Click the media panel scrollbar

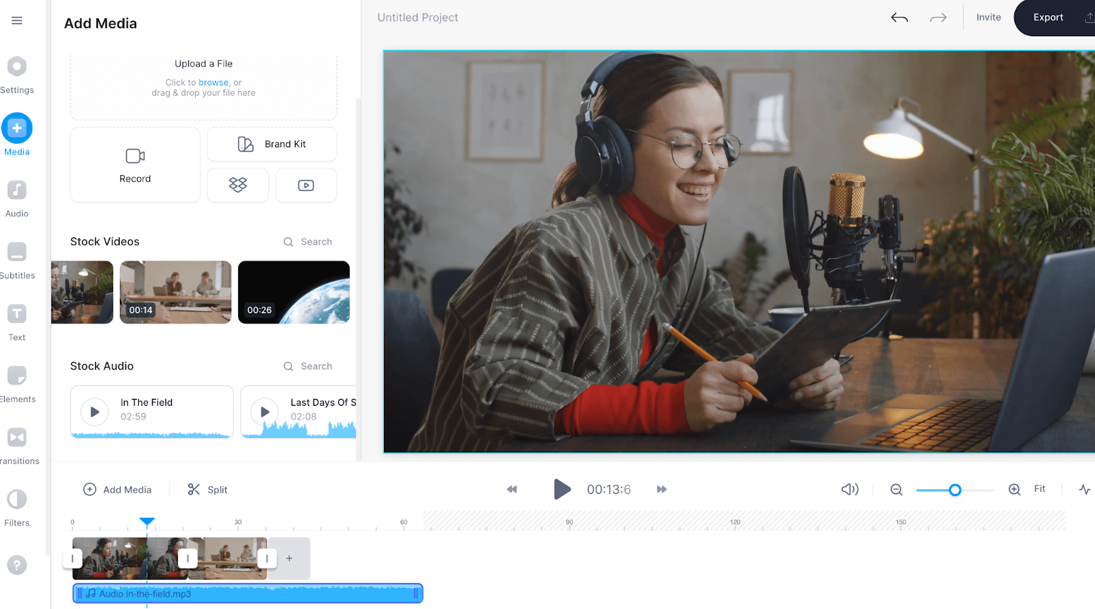point(359,279)
